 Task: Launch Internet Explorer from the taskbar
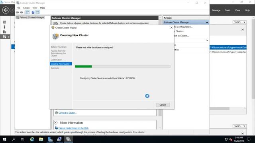[x=32, y=139]
